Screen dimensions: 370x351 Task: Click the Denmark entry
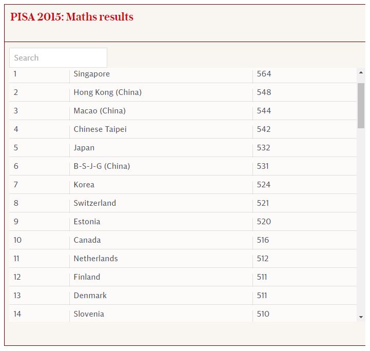click(90, 296)
